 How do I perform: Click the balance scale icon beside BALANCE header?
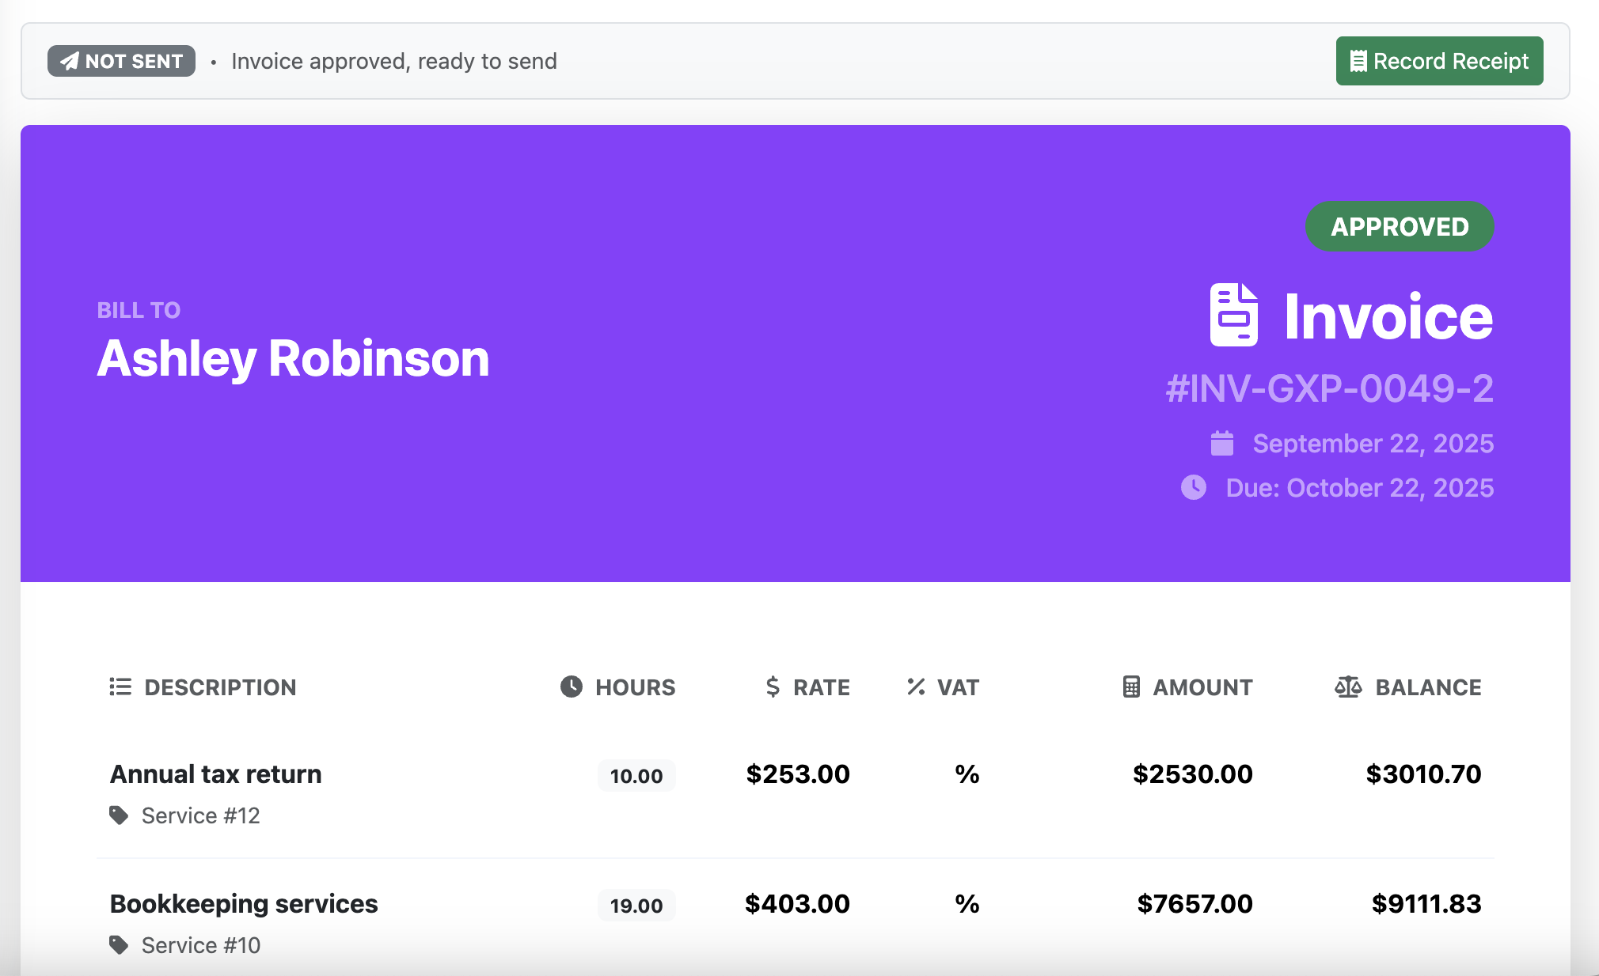point(1348,687)
